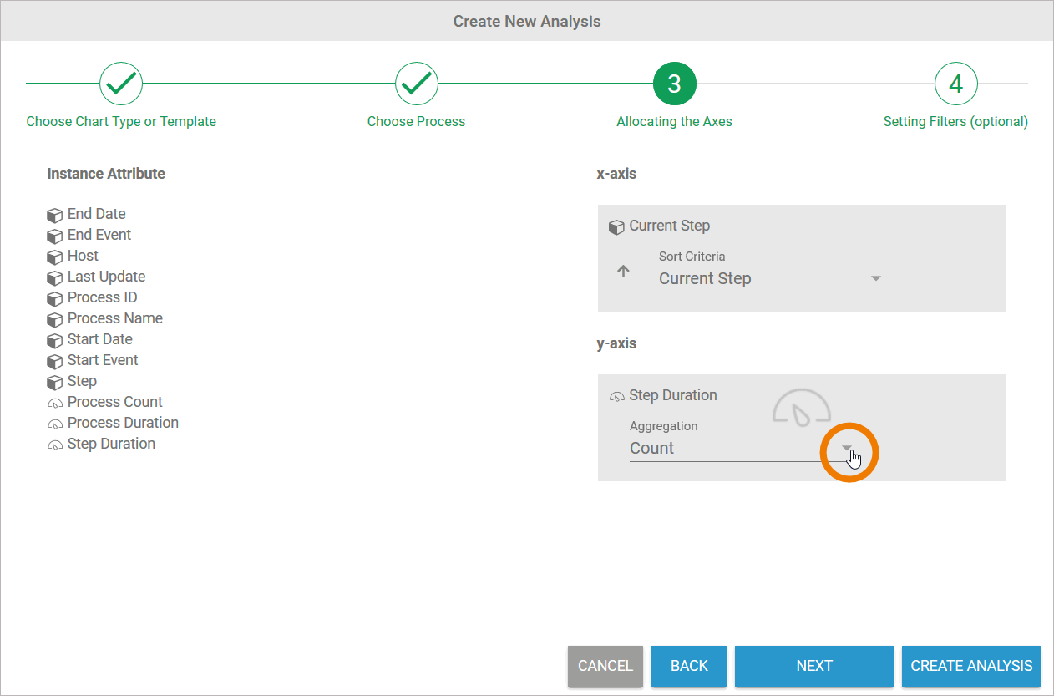The image size is (1054, 696).
Task: Select the Last Update attribute
Action: (106, 277)
